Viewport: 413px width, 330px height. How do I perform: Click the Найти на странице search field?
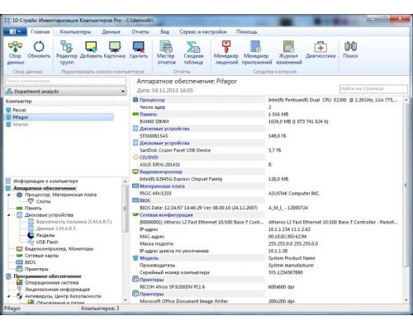coord(373,88)
